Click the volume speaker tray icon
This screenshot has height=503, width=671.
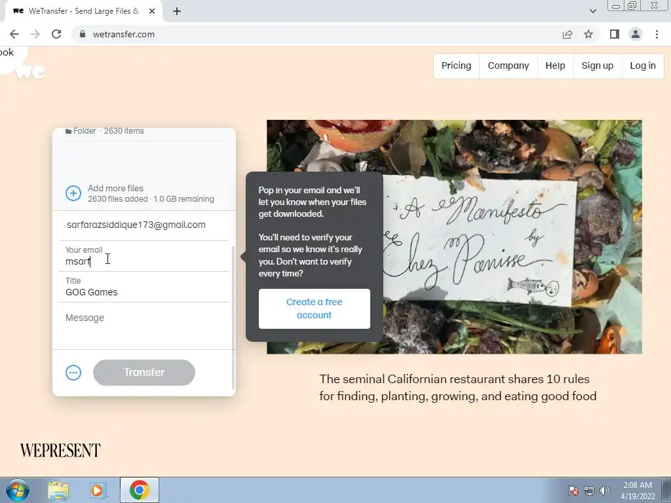(605, 491)
